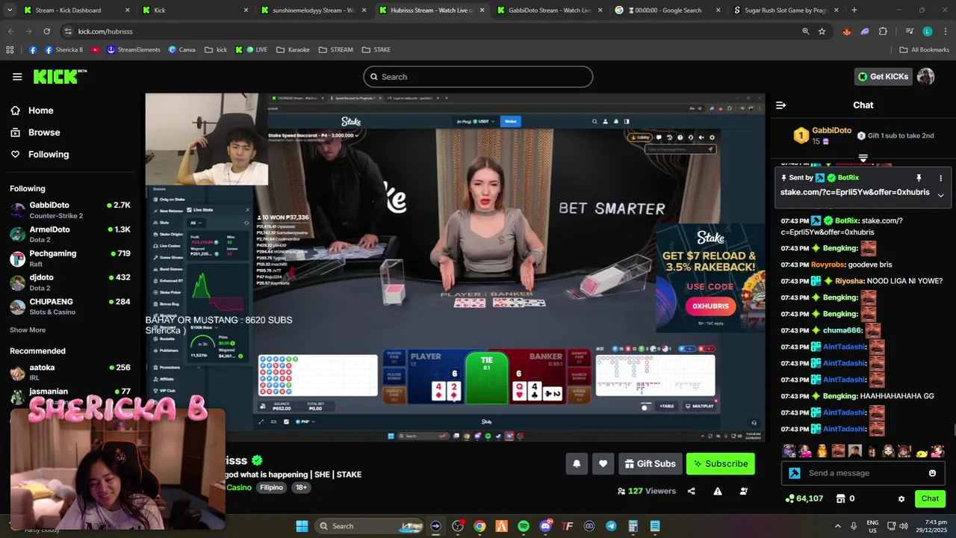The width and height of the screenshot is (956, 538).
Task: Click the yellow duck quick emote
Action: (x=922, y=452)
